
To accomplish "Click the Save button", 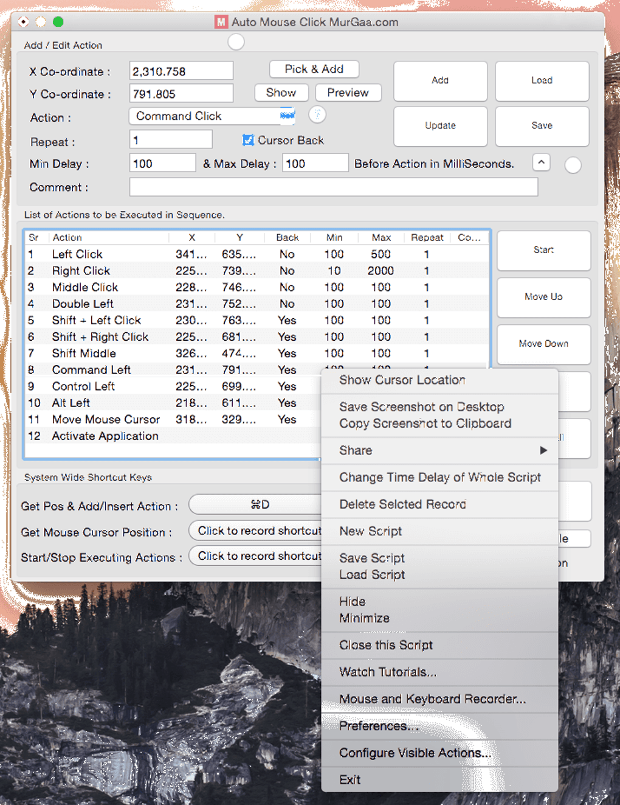I will 542,125.
